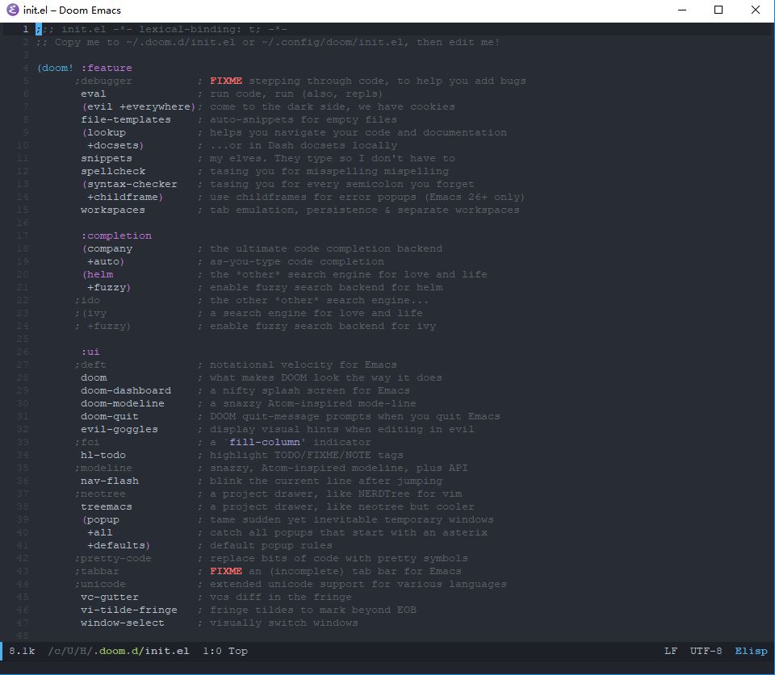Click the 'snippets' module entry
Viewport: 775px width, 675px height.
(107, 159)
